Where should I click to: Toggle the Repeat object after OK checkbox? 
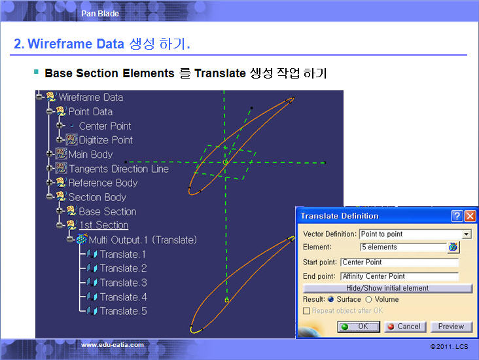[307, 310]
